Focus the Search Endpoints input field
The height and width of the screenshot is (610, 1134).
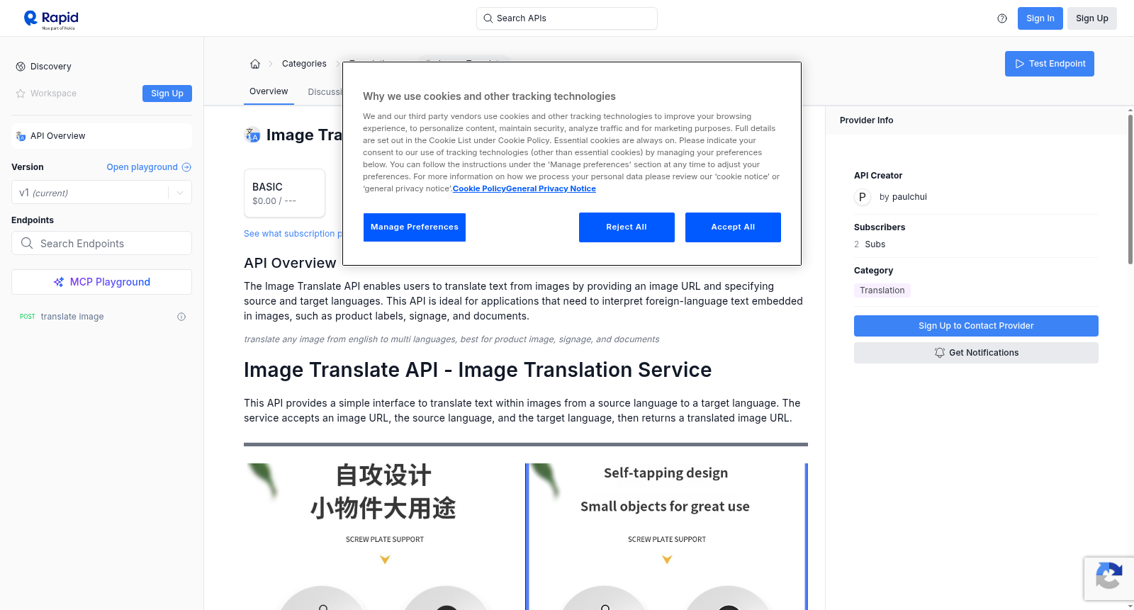[101, 243]
